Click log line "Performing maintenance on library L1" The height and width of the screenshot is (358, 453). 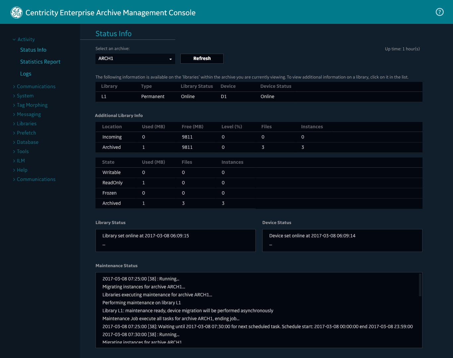(x=142, y=303)
